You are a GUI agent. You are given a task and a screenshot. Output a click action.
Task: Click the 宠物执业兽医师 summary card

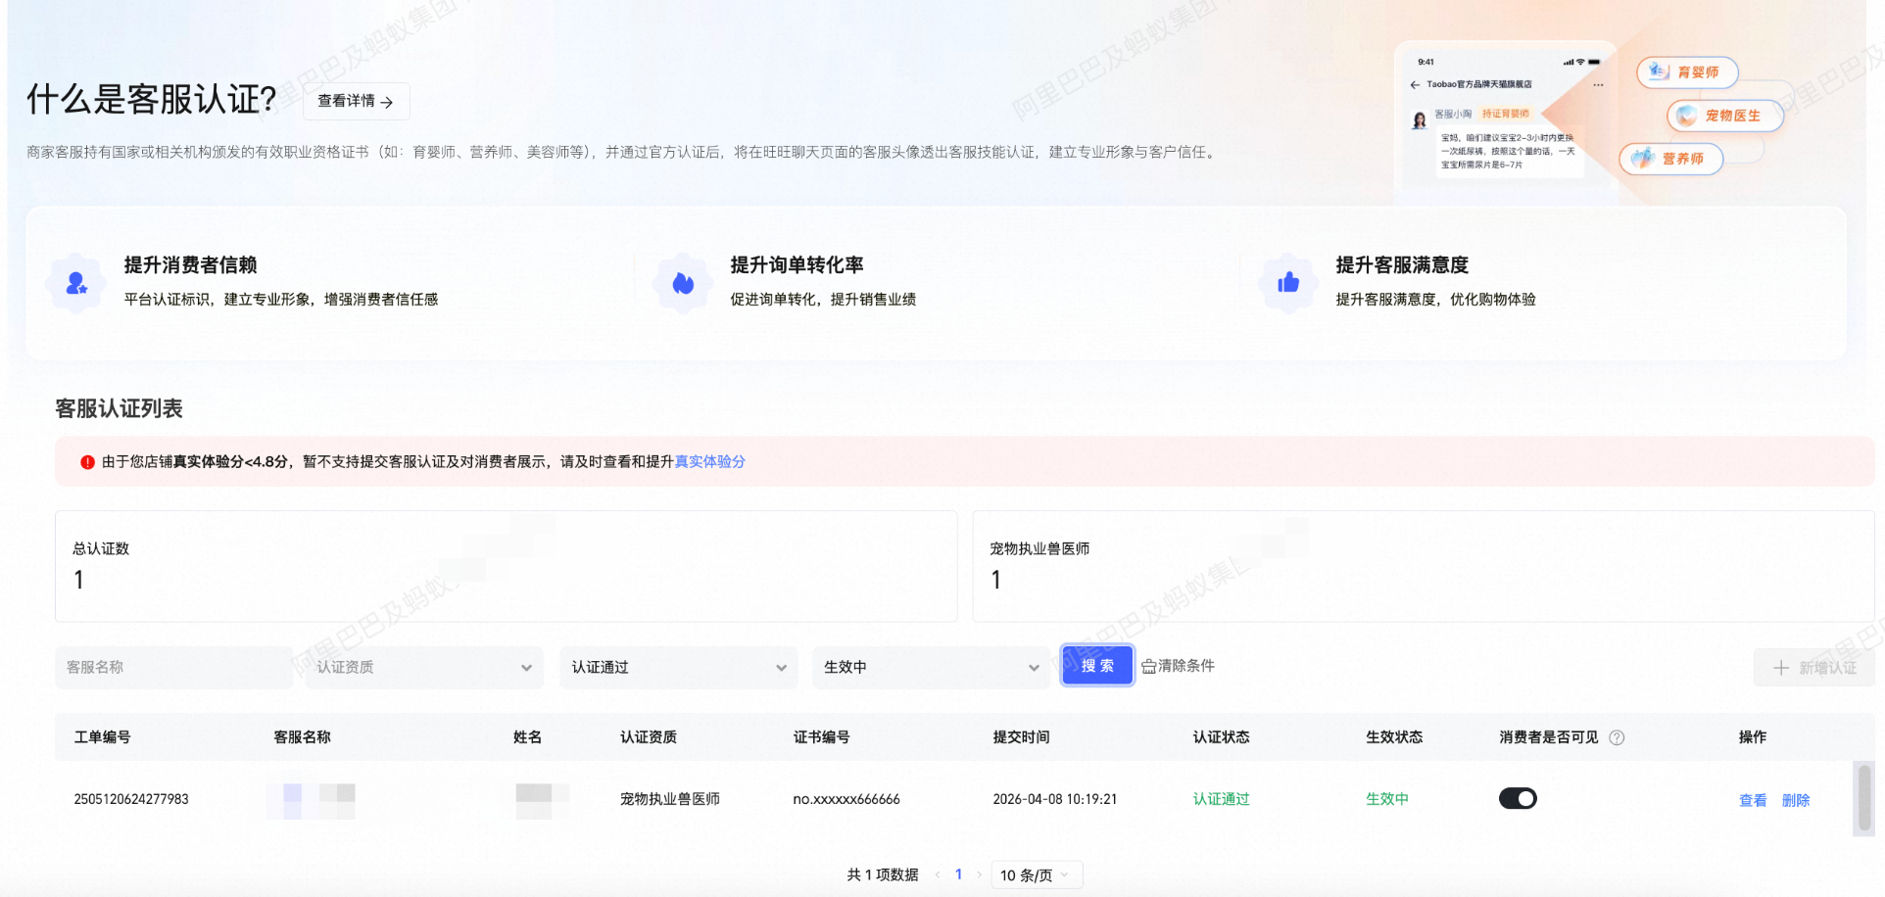tap(1423, 566)
